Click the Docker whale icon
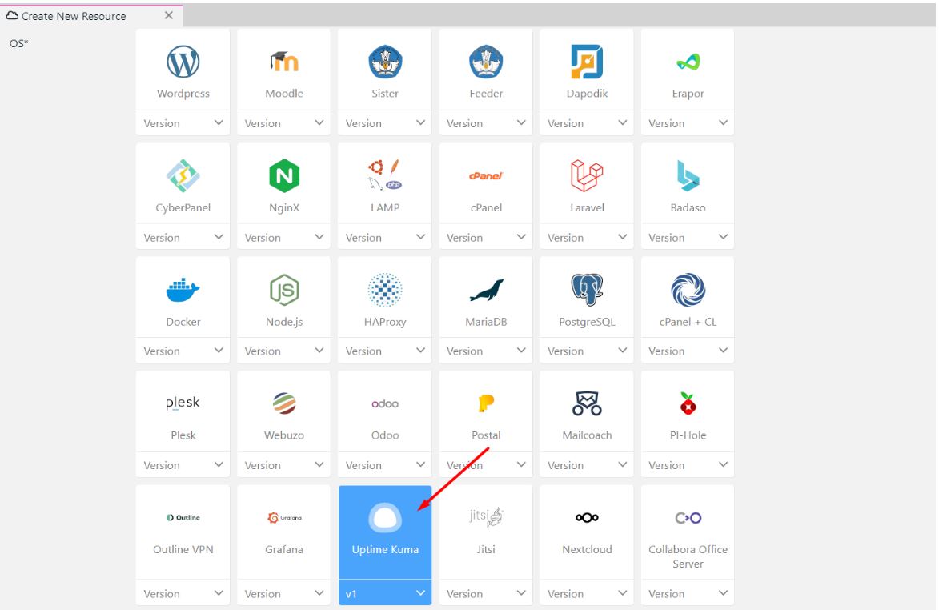The width and height of the screenshot is (939, 610). [x=183, y=290]
